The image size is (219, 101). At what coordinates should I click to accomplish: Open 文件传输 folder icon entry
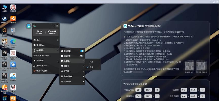pos(35,45)
